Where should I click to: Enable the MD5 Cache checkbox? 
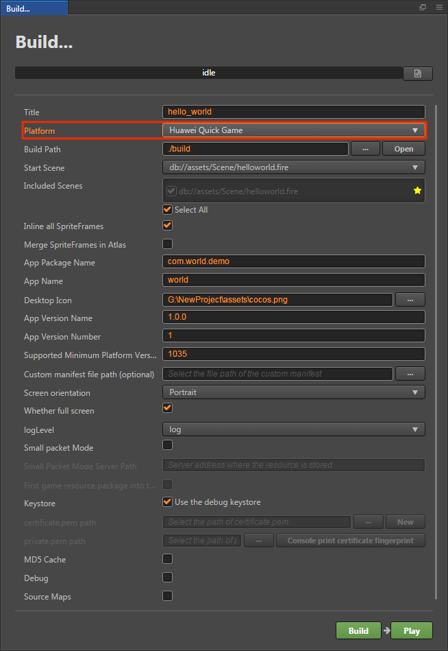pos(167,559)
